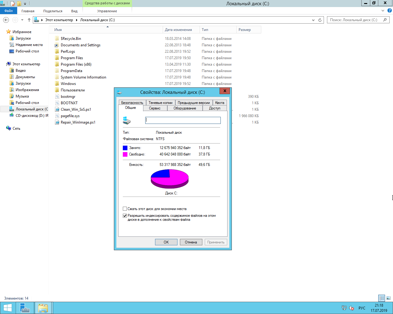Enable Сжать этот диск для экономии места
This screenshot has width=393, height=314.
pyautogui.click(x=125, y=209)
